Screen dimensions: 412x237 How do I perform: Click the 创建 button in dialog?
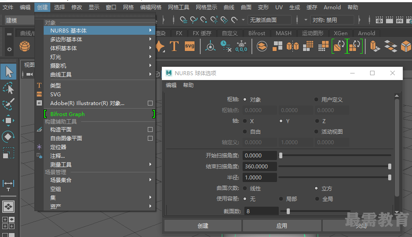[203, 226]
